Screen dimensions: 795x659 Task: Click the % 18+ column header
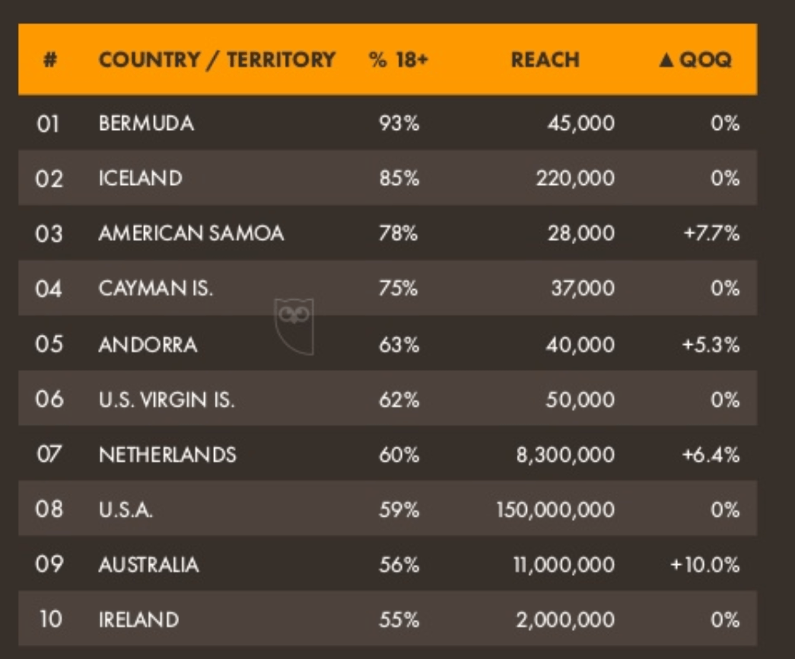[398, 60]
